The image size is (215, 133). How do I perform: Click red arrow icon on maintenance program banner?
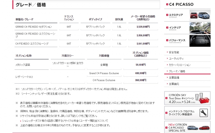(x=166, y=113)
